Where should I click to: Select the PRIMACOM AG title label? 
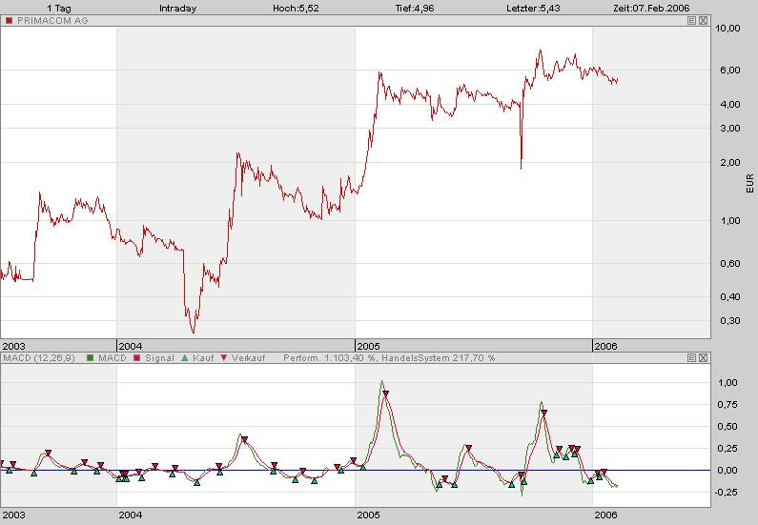[52, 21]
